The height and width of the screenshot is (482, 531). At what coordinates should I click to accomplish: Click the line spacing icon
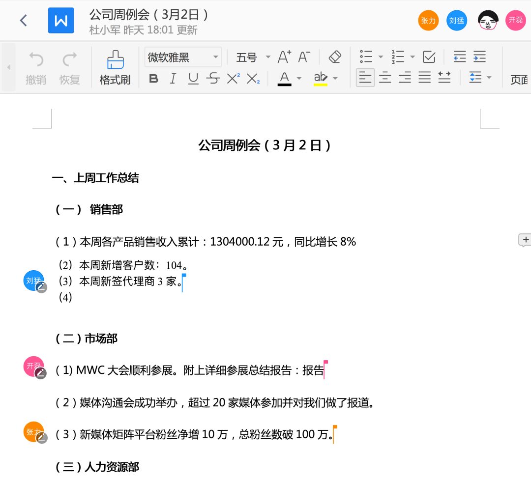point(475,78)
